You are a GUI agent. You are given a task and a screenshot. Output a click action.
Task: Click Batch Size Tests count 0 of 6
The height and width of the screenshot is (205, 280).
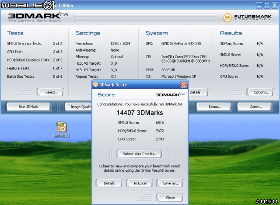coord(58,76)
